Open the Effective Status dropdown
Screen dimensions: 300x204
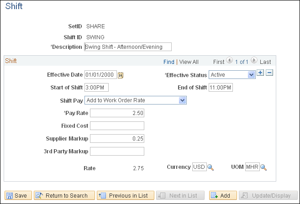[x=232, y=75]
